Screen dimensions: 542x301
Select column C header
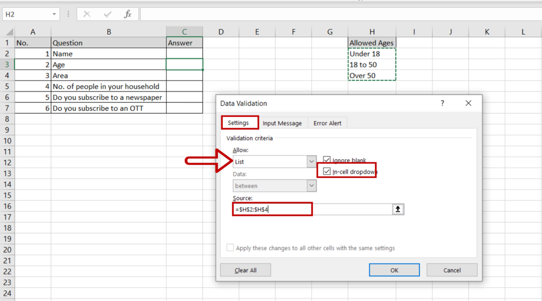(184, 32)
